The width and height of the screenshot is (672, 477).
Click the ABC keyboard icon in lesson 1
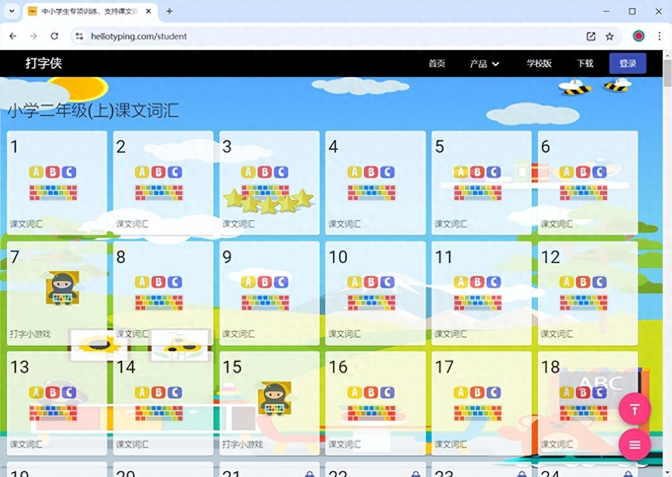tap(53, 183)
